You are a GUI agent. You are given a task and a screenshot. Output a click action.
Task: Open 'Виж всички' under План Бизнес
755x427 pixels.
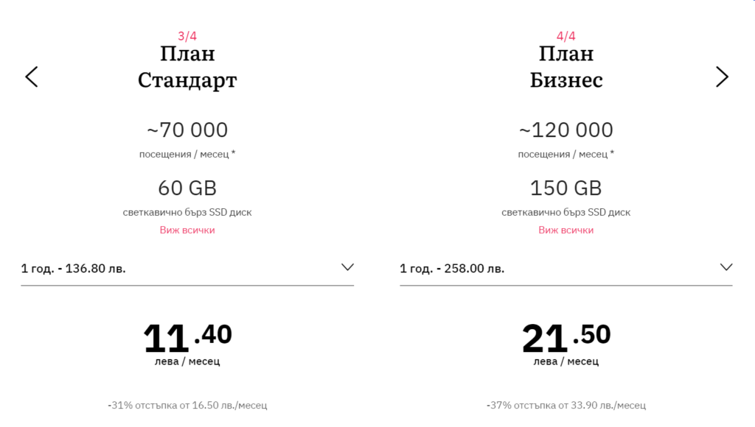click(x=566, y=230)
